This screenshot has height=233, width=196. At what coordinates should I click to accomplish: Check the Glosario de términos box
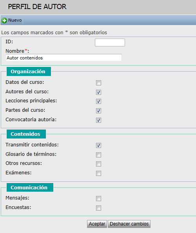pos(98,155)
